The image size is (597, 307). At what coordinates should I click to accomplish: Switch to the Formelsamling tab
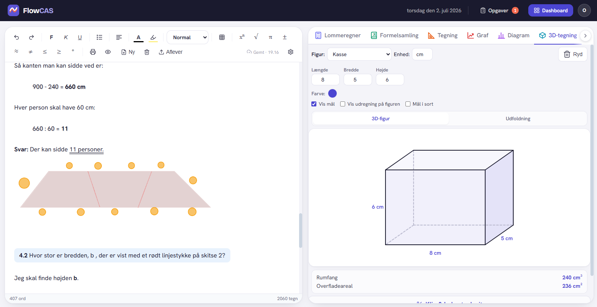click(394, 35)
